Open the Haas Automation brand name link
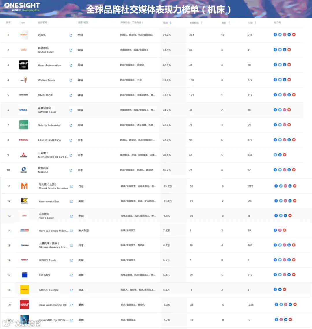Image resolution: width=312 pixels, height=329 pixels. (50, 65)
